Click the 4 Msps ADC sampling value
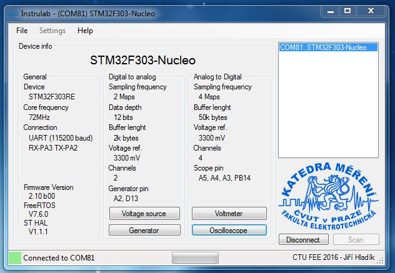 tap(209, 97)
